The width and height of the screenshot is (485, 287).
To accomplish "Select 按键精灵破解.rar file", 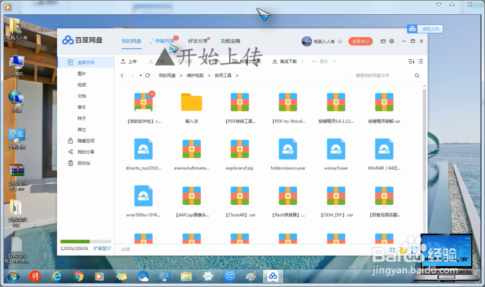I will click(x=384, y=102).
